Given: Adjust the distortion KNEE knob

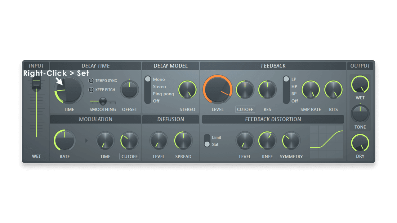Looking at the screenshot, I should tap(267, 141).
